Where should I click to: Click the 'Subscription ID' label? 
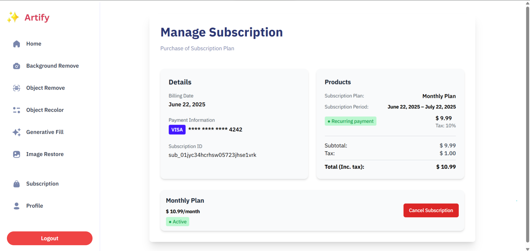[185, 146]
